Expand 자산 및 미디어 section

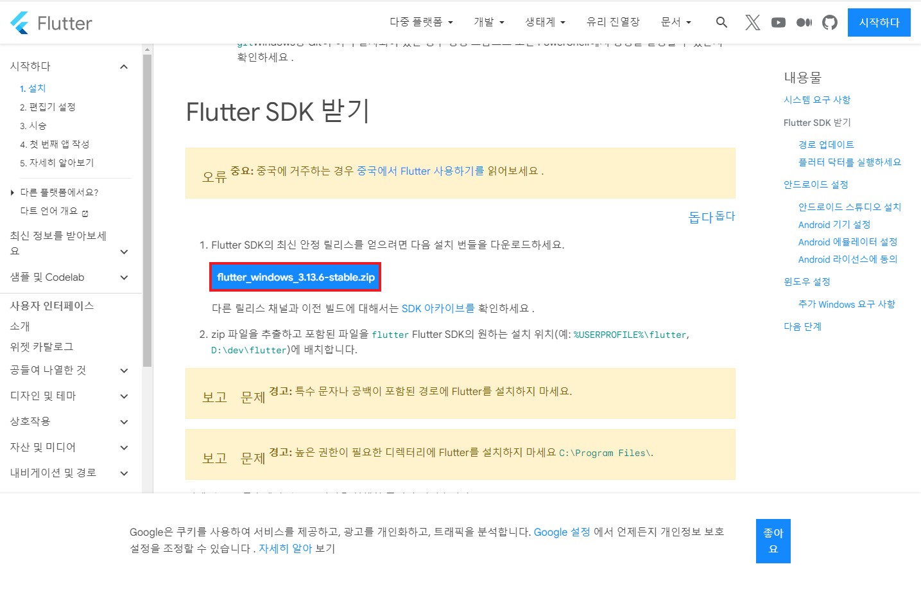[x=124, y=448]
